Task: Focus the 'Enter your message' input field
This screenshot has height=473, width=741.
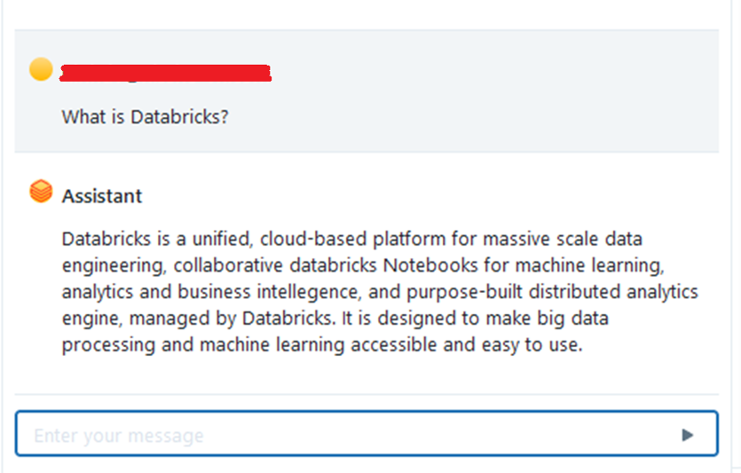Action: point(346,435)
